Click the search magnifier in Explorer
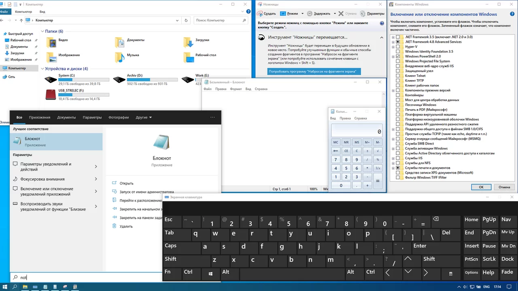 [244, 20]
